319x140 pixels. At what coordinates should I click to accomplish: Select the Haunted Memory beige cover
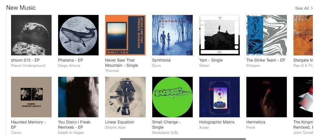[x=31, y=97]
